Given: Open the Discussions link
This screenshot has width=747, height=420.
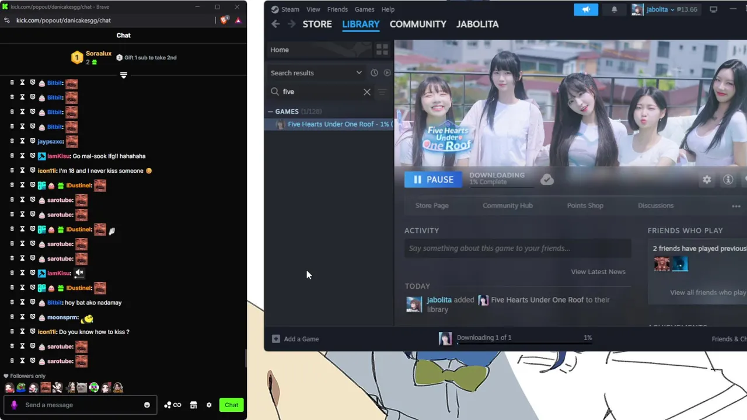Looking at the screenshot, I should [x=655, y=205].
